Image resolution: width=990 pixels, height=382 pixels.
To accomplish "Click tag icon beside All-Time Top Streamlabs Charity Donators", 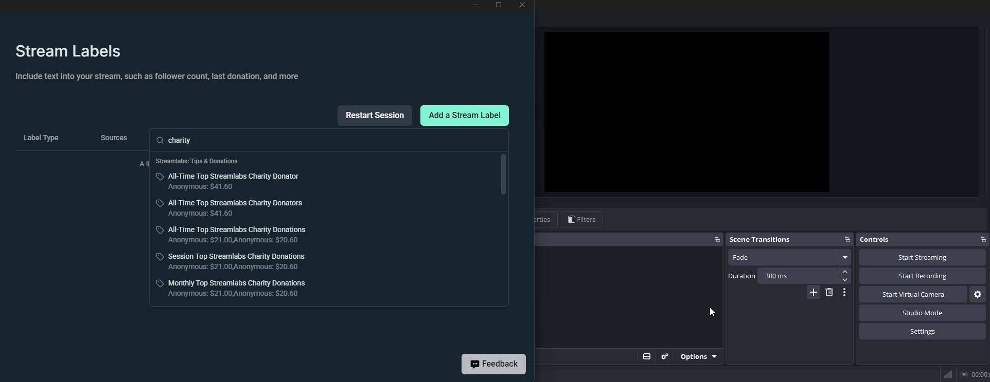I will [160, 203].
